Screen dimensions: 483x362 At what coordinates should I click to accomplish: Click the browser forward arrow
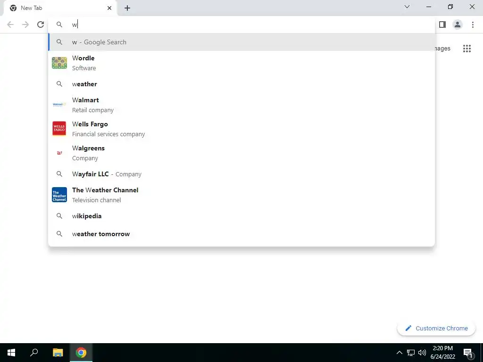[25, 25]
